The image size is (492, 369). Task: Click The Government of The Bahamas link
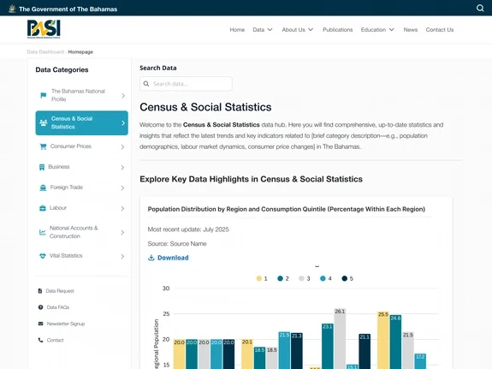click(x=68, y=9)
